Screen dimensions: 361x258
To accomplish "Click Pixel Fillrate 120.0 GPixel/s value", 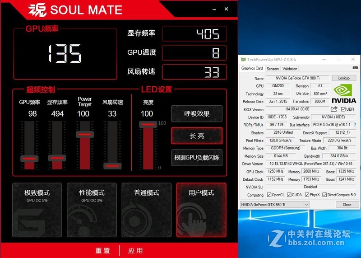I will [280, 140].
